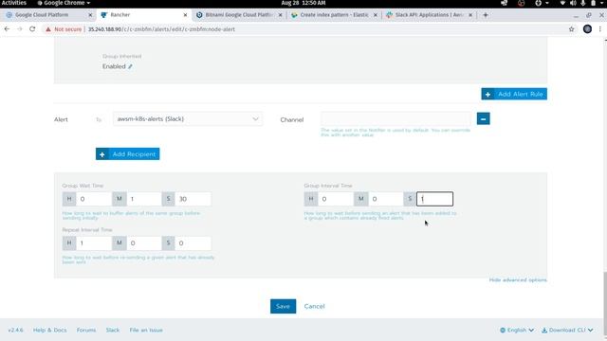Click the Repeat Interval Time seconds field
607x341 pixels.
[x=193, y=242]
